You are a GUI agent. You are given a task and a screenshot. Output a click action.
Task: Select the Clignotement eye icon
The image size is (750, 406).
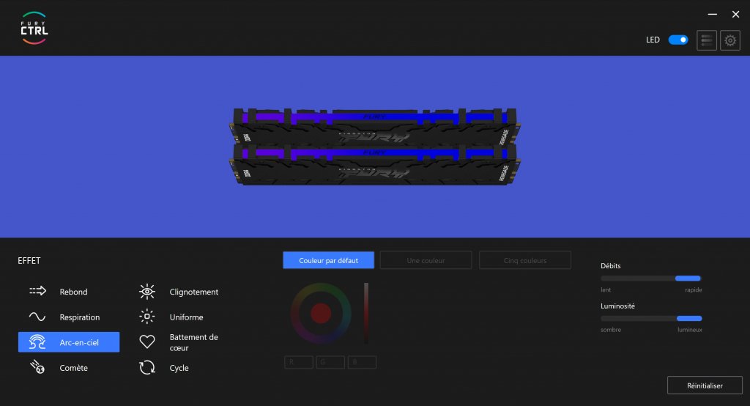tap(147, 292)
